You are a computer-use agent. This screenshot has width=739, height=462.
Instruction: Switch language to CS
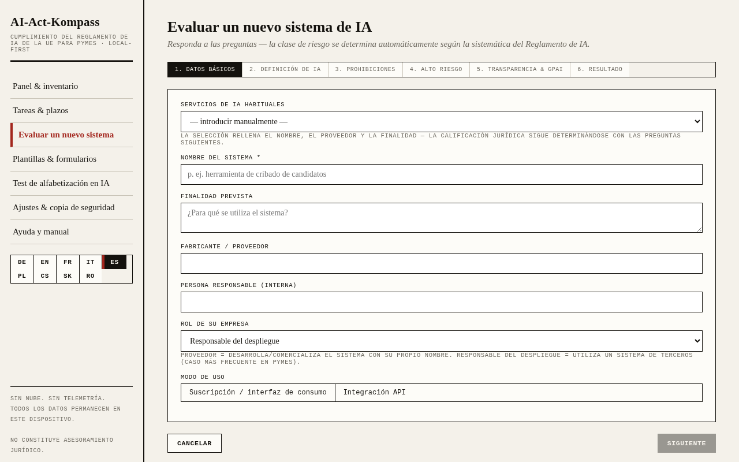tap(45, 276)
